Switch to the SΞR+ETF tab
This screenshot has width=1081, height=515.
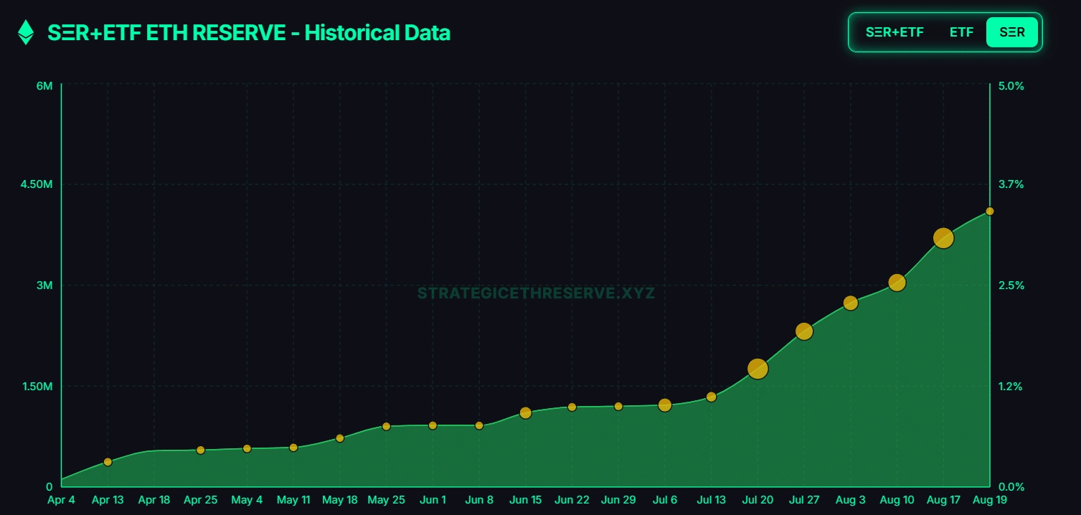(x=894, y=32)
